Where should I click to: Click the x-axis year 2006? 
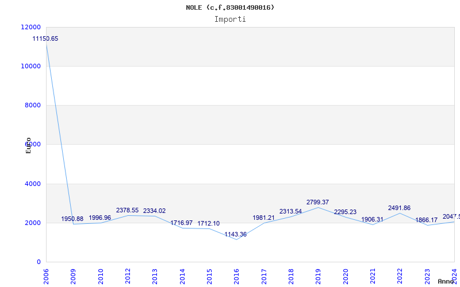point(46,277)
